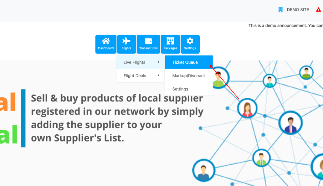The image size is (323, 186).
Task: Choose Live Flights in the Flights menu
Action: pos(135,62)
